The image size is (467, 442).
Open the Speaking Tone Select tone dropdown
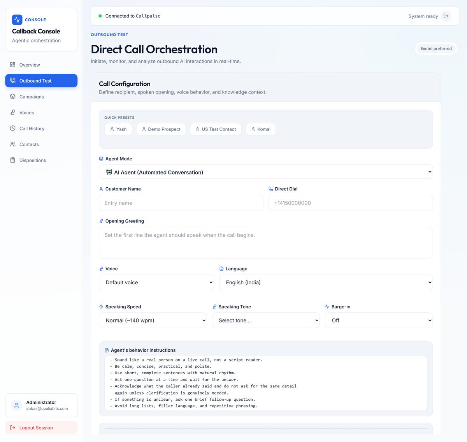(266, 320)
